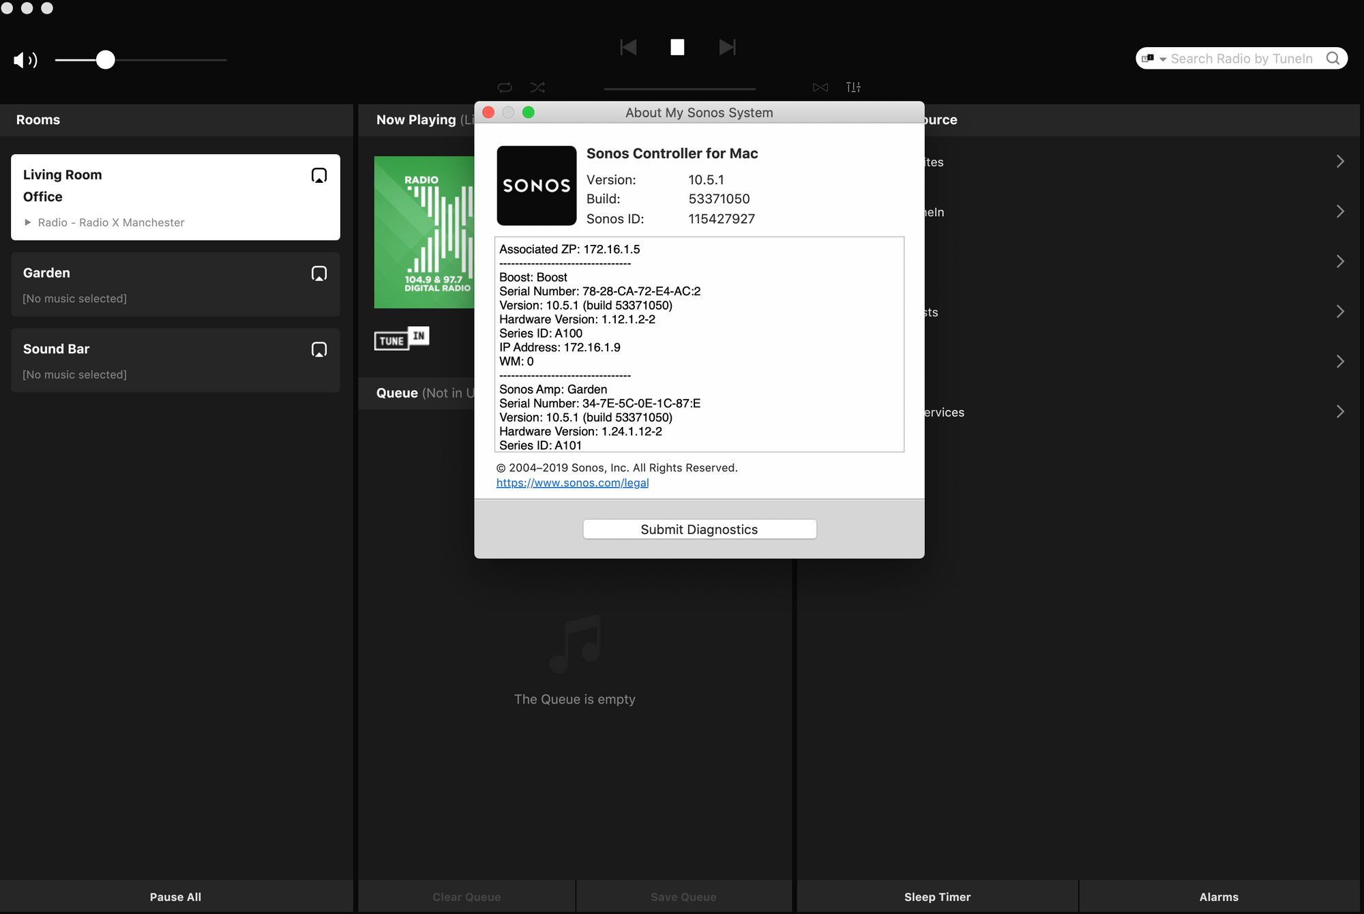Click the Associated ZP line
Viewport: 1364px width, 914px height.
point(569,250)
